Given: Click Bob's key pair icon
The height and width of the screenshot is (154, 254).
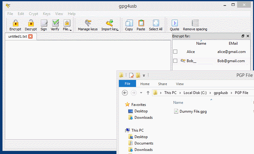Looking at the screenshot, I should pyautogui.click(x=183, y=61).
